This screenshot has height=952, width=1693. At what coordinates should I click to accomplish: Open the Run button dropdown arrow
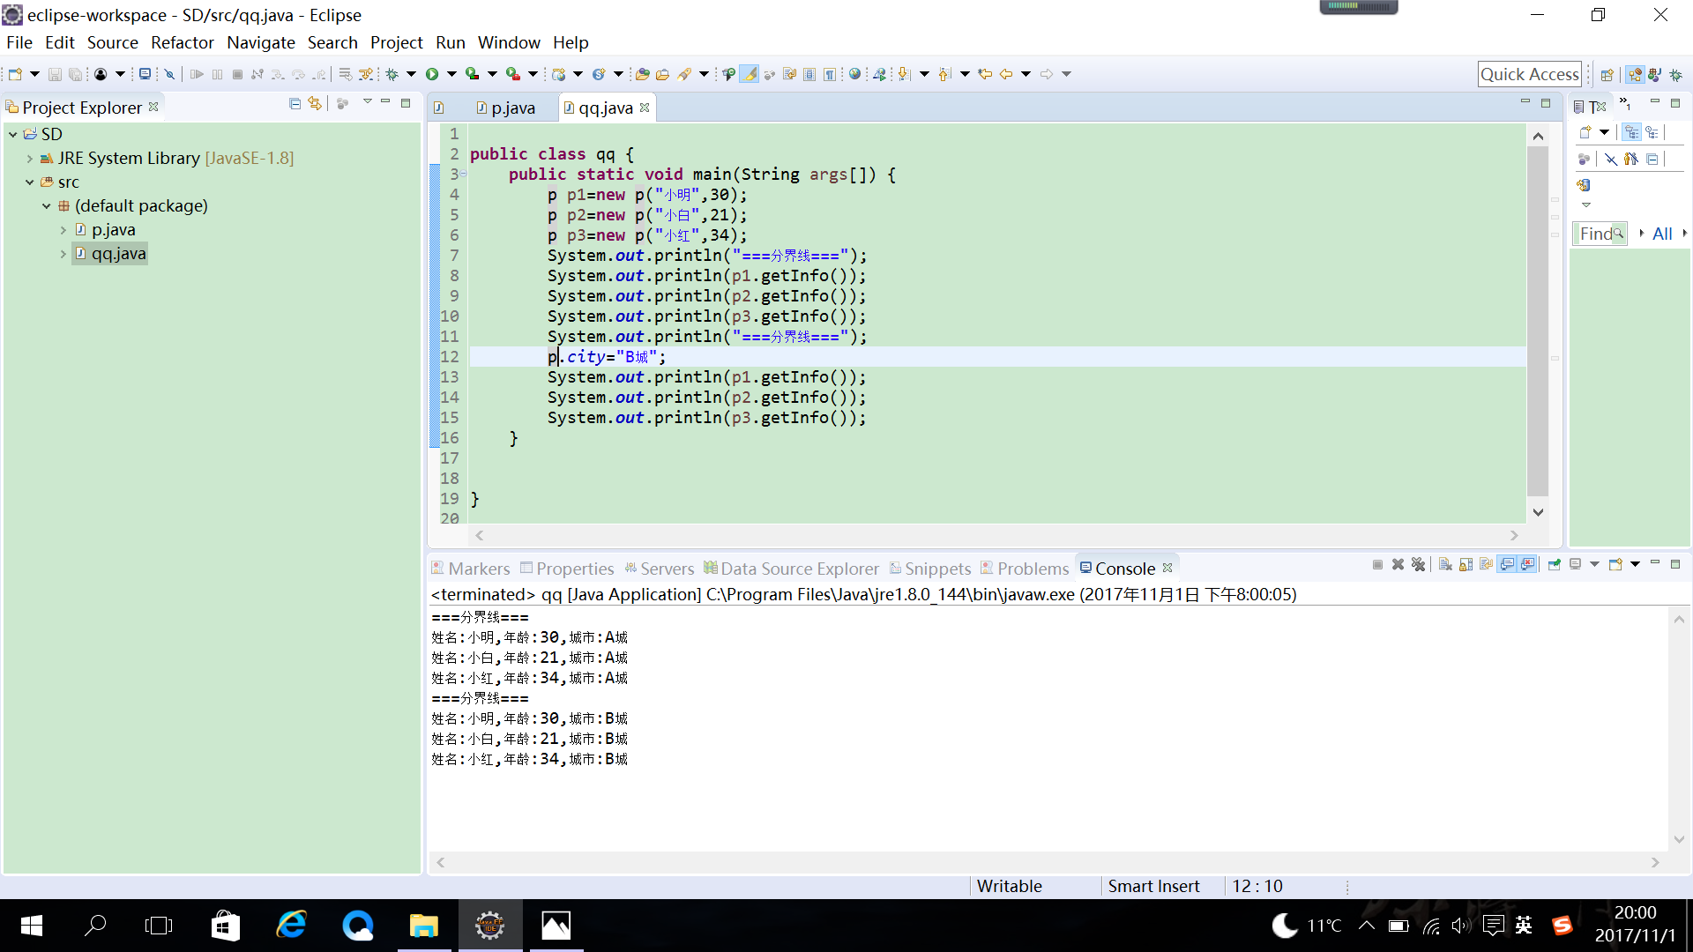[x=451, y=74]
